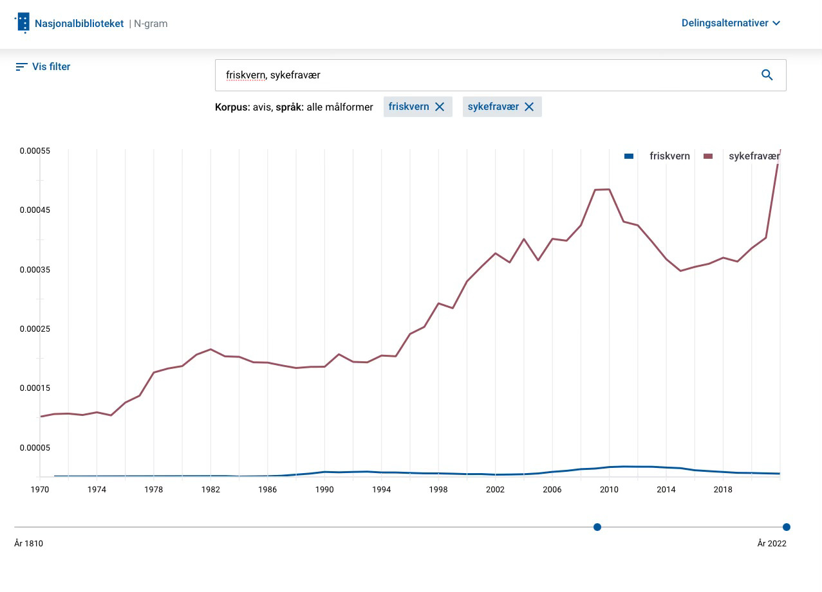Image resolution: width=822 pixels, height=592 pixels.
Task: Remove the sykefravær term using its X icon
Action: pyautogui.click(x=529, y=107)
